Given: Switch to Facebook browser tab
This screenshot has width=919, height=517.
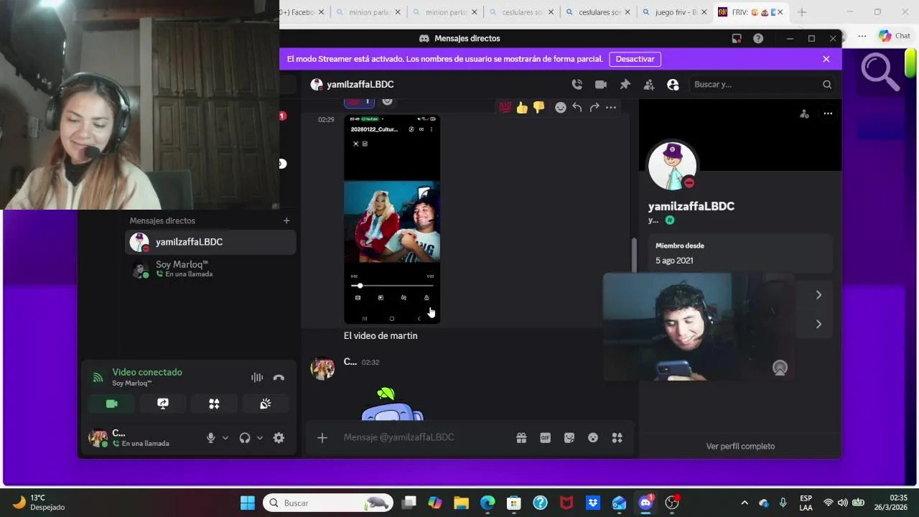Looking at the screenshot, I should tap(304, 12).
